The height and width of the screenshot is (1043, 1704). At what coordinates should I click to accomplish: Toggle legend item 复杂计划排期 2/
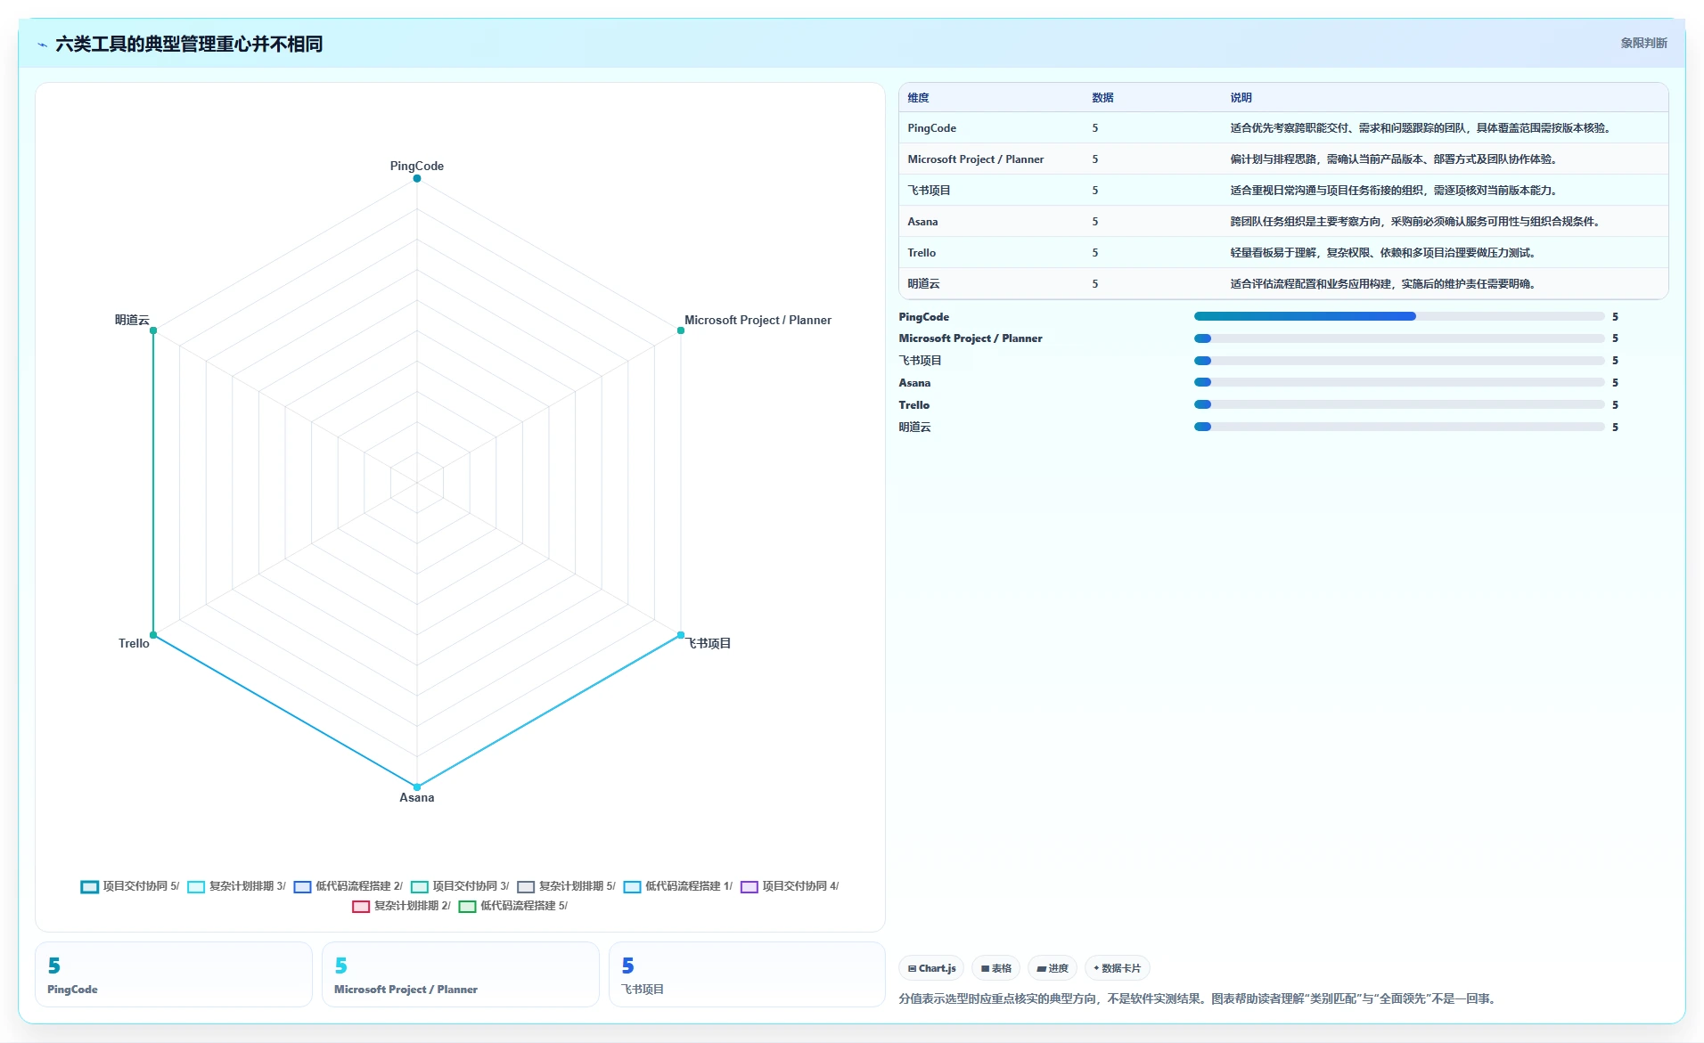click(x=402, y=906)
